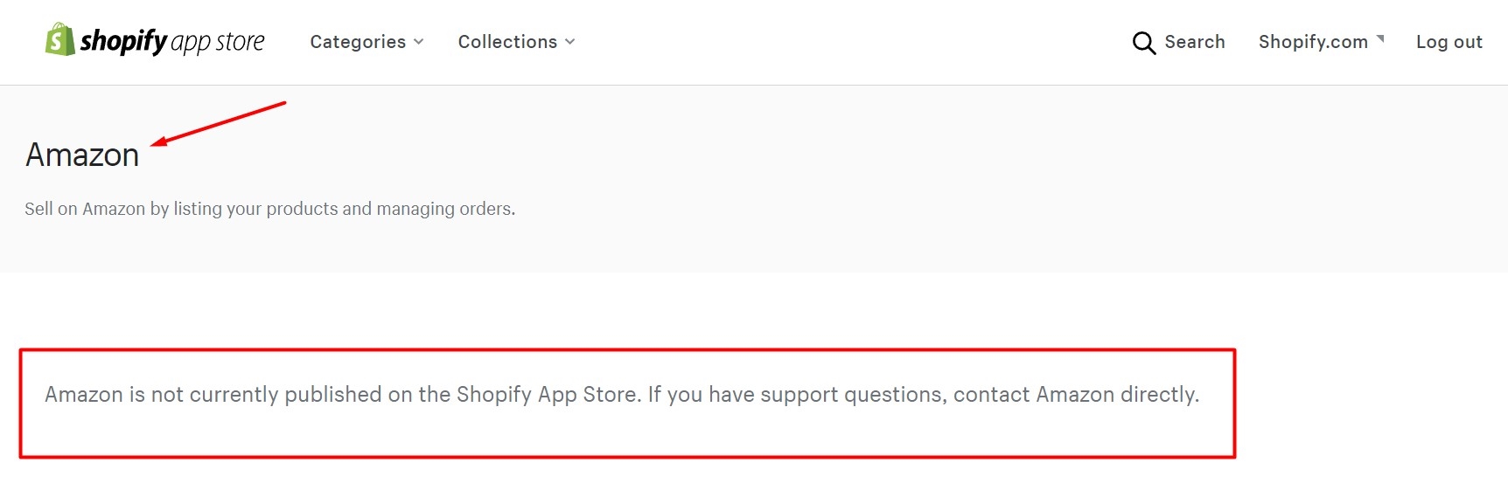This screenshot has height=483, width=1508.
Task: Click the red annotation arrow pointing at Amazon
Action: pos(219,122)
